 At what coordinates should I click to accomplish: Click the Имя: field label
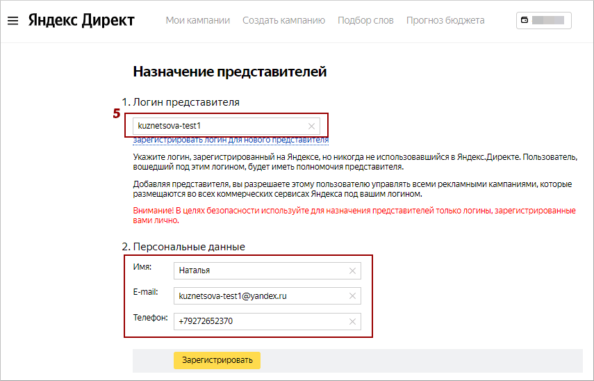coord(142,267)
